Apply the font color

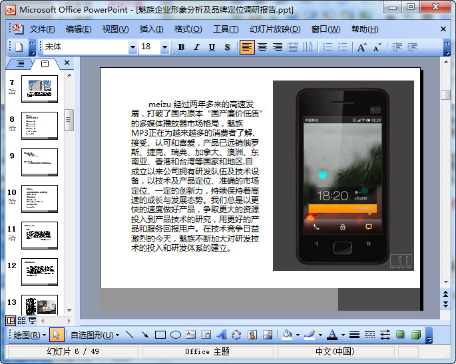click(332, 335)
